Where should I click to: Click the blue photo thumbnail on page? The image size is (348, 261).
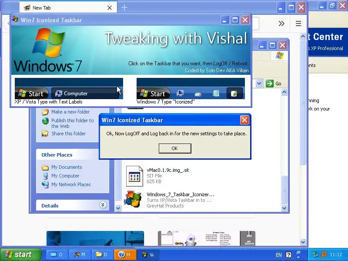95,238
